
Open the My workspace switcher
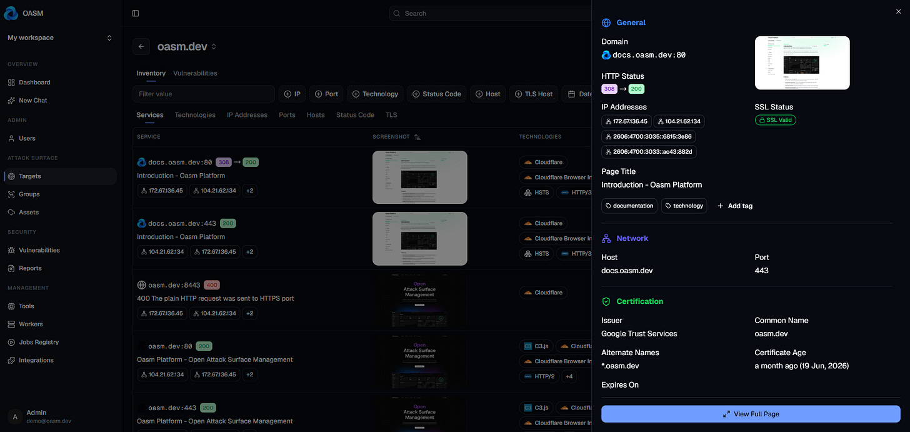[59, 38]
